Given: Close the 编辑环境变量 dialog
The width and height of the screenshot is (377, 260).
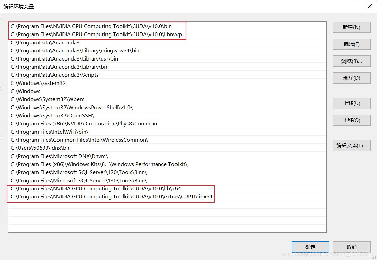Looking at the screenshot, I should [370, 6].
